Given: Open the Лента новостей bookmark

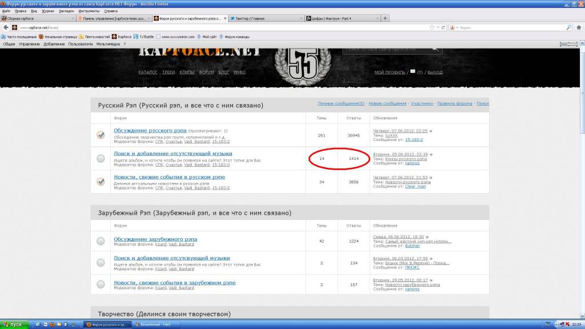Looking at the screenshot, I should [94, 37].
